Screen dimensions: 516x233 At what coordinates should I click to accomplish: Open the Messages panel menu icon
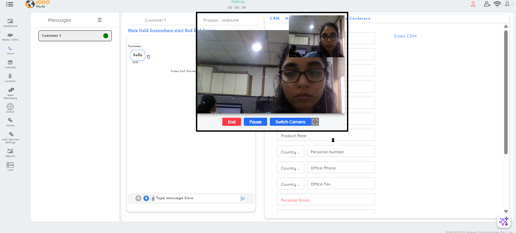click(100, 20)
